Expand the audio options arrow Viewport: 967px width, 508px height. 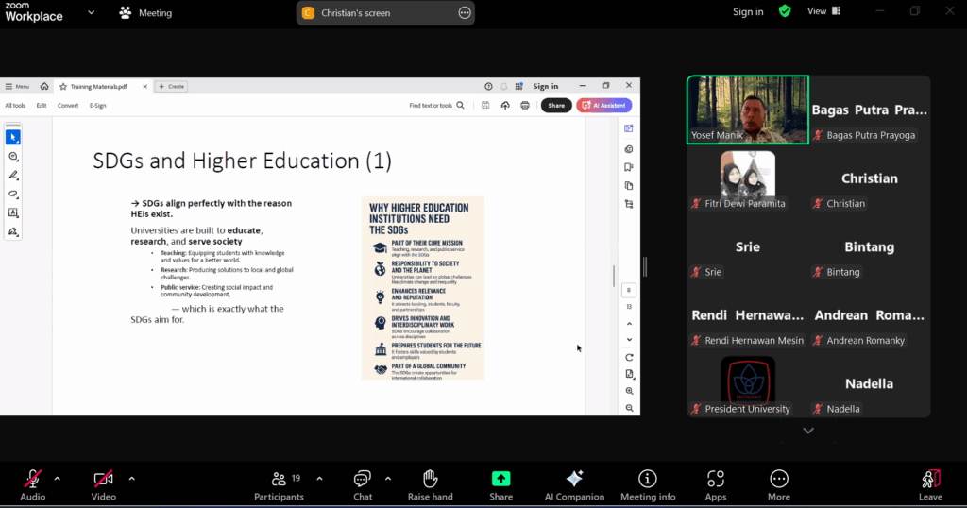point(57,478)
